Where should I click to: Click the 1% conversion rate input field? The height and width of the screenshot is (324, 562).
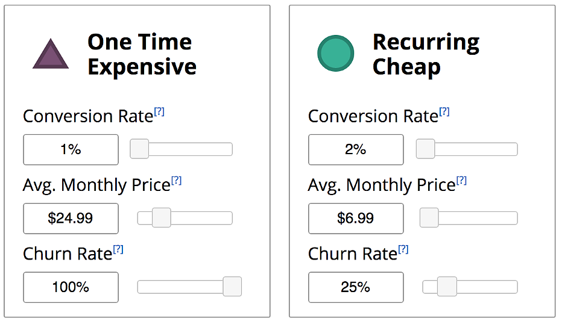pyautogui.click(x=71, y=149)
